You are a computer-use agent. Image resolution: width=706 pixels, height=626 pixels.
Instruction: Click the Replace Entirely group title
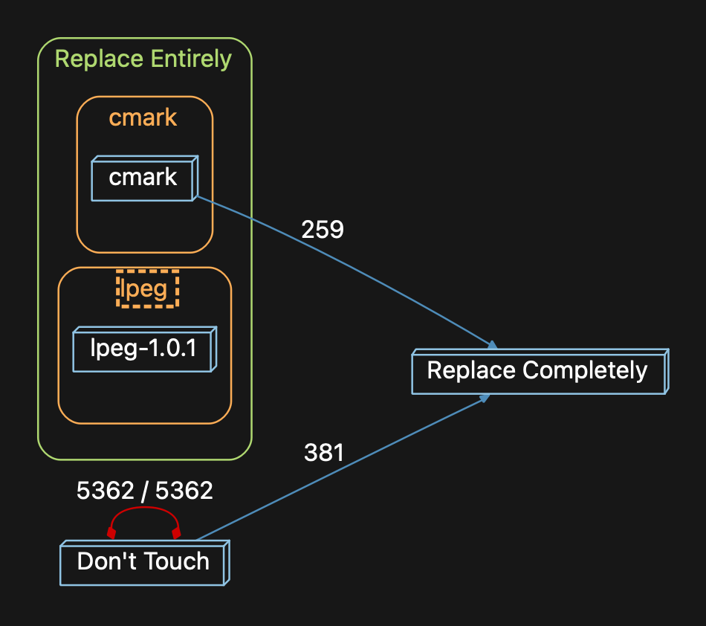click(143, 59)
